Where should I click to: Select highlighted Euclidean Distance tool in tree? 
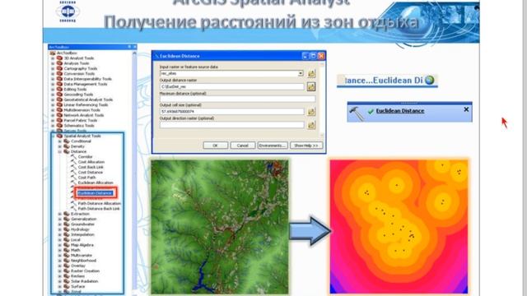(x=95, y=193)
